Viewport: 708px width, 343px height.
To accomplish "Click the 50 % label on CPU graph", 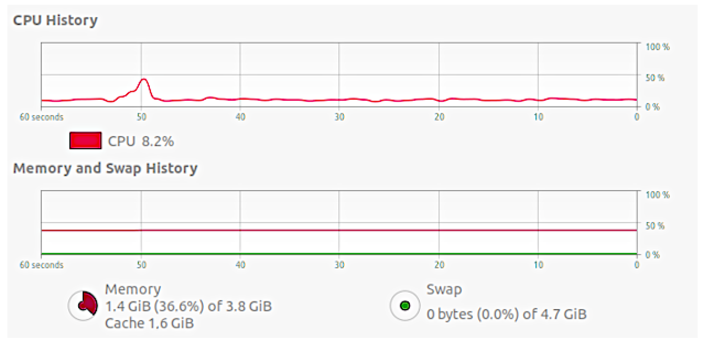I will coord(655,78).
